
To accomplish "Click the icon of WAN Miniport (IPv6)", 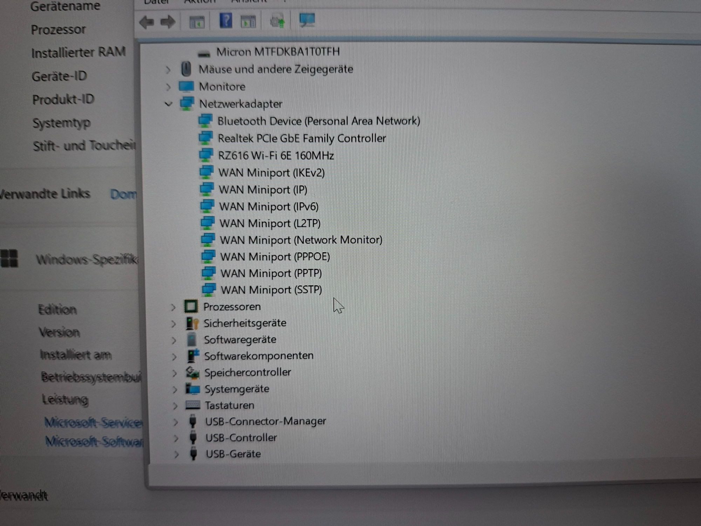I will tap(207, 206).
